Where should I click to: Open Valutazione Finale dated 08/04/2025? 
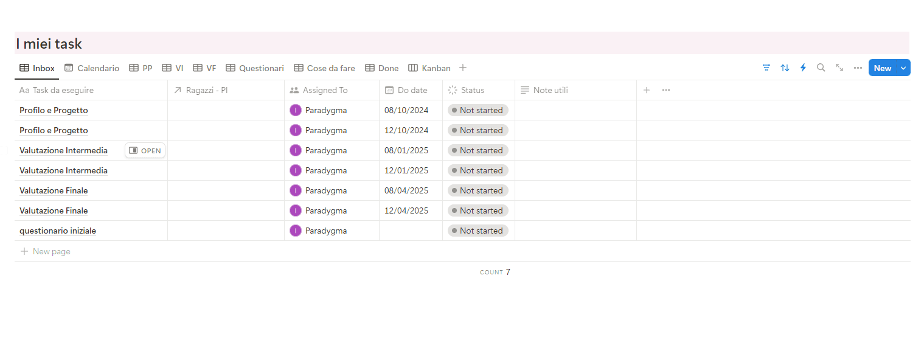tap(54, 190)
